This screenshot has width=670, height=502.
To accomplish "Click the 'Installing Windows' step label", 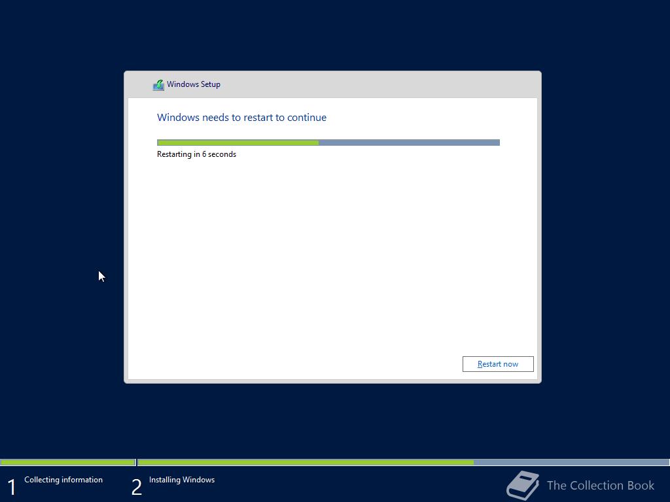I will point(182,480).
